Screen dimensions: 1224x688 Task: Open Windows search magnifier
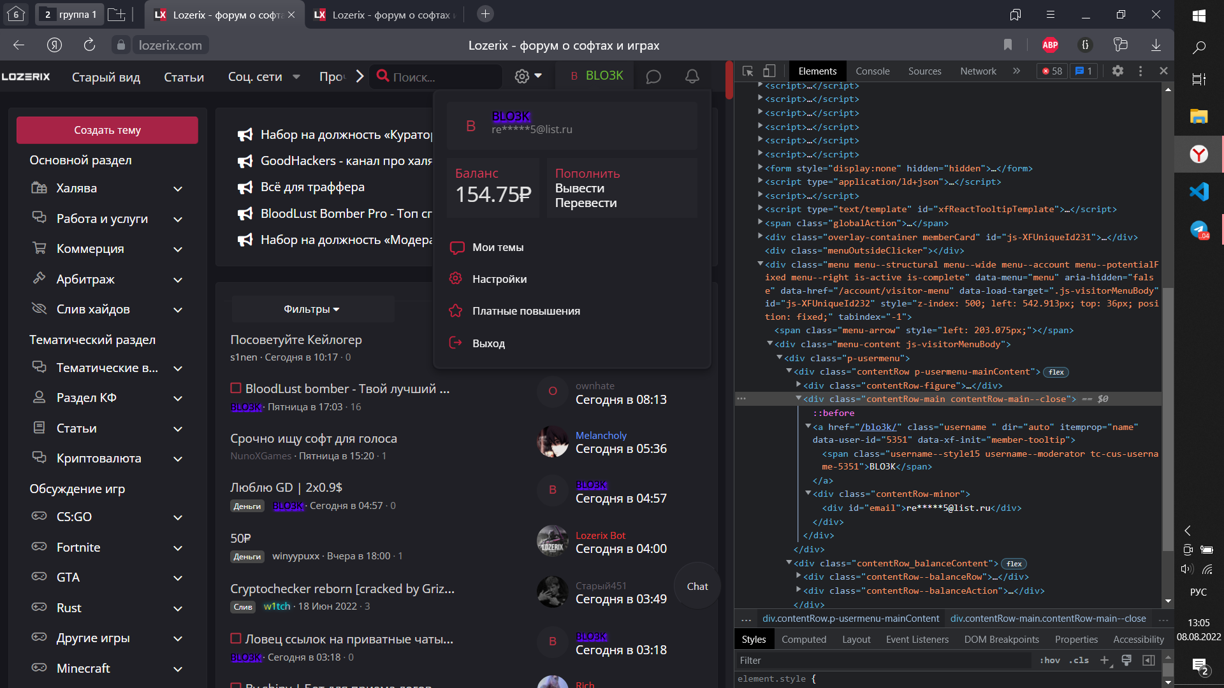coord(1199,47)
